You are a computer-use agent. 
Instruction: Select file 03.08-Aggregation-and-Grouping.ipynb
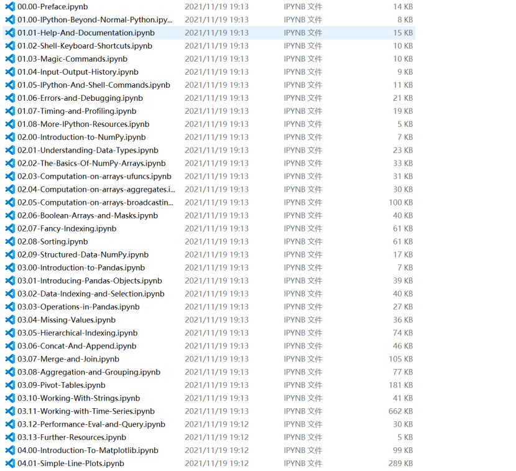(89, 372)
